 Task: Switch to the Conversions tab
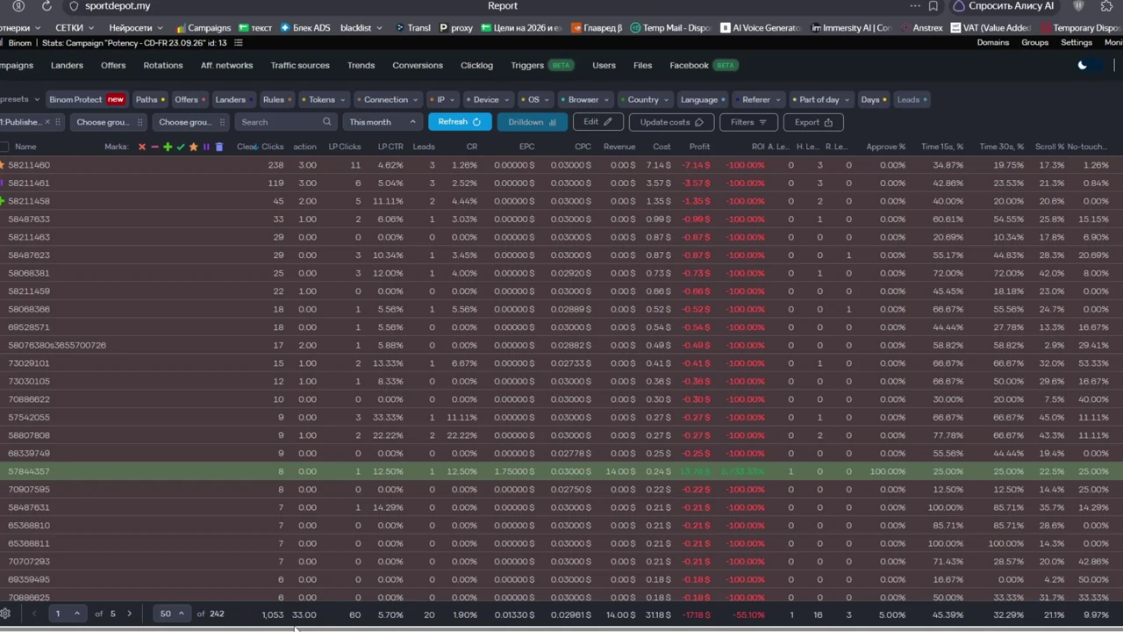click(418, 65)
